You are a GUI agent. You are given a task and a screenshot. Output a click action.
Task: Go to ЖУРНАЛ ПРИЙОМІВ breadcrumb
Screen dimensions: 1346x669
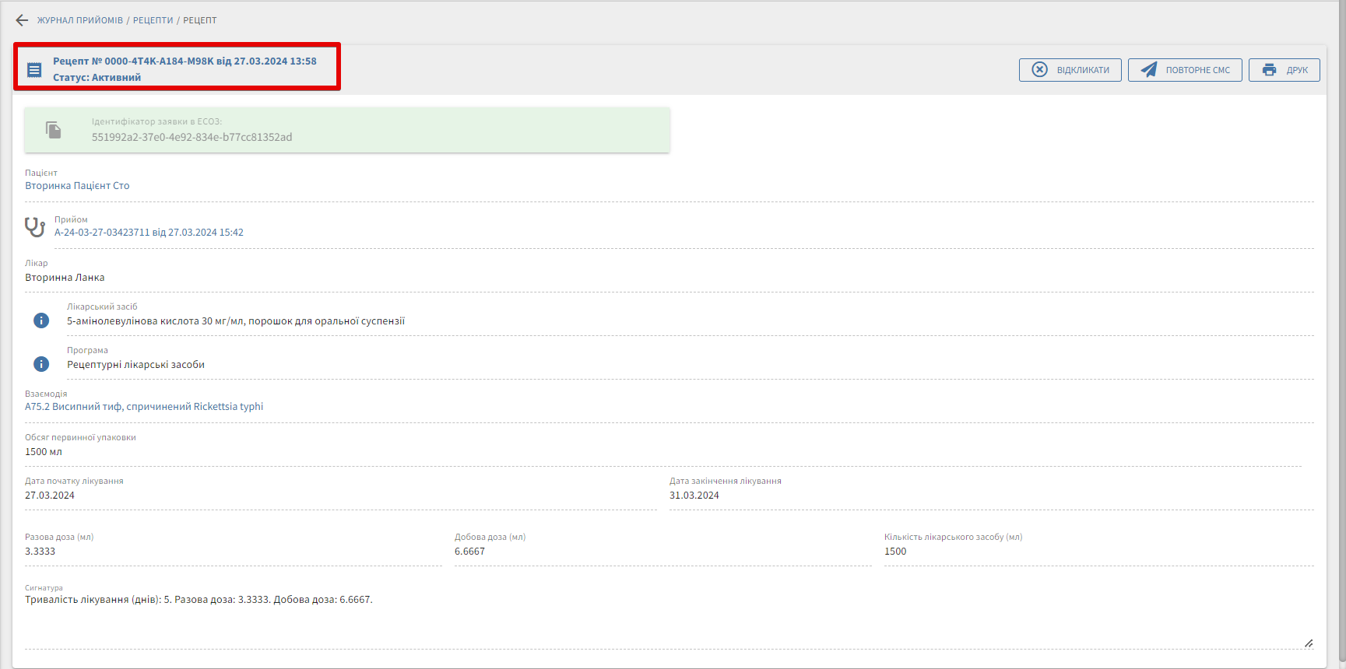(x=80, y=20)
